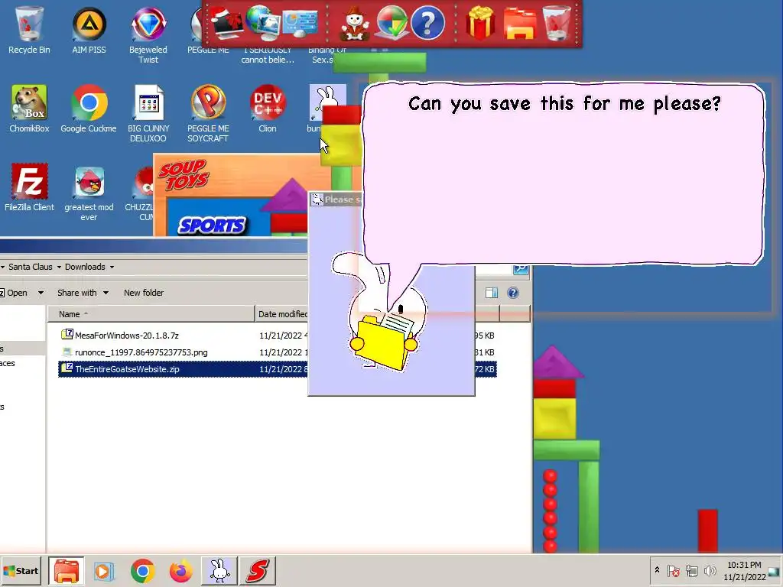783x587 pixels.
Task: Expand the Santa Claus breadcrumb arrow
Action: [59, 267]
